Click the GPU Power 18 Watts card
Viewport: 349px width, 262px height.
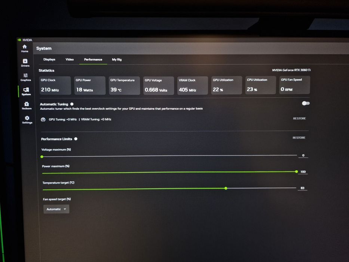[90, 86]
